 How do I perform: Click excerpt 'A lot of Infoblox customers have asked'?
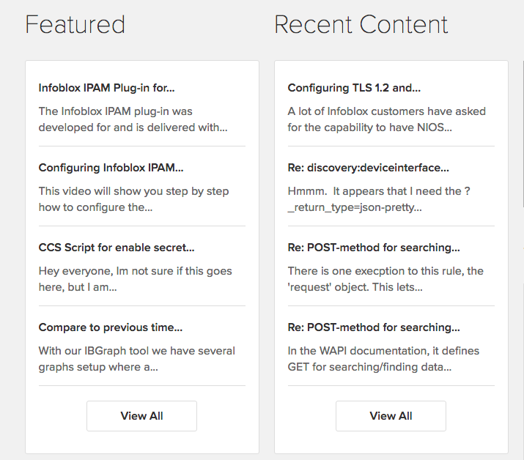(387, 119)
